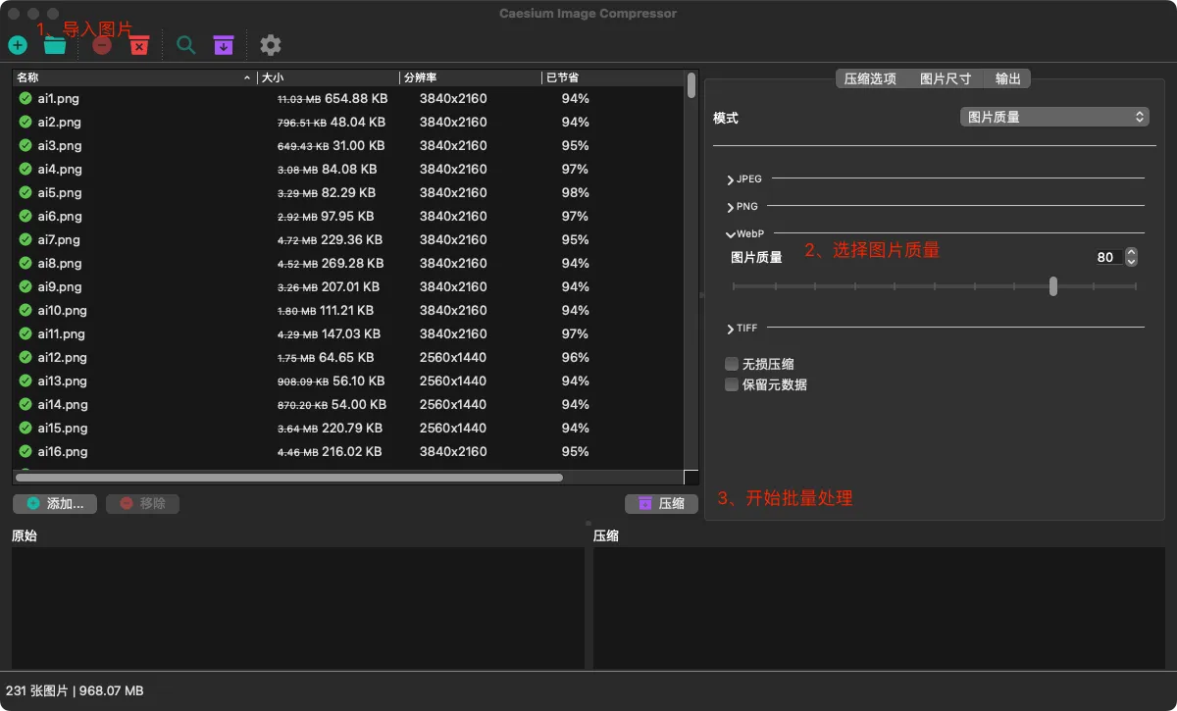Select the ai11.png file name

pyautogui.click(x=62, y=333)
